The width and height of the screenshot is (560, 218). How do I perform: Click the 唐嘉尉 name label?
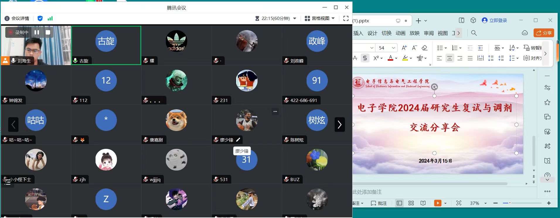[156, 140]
